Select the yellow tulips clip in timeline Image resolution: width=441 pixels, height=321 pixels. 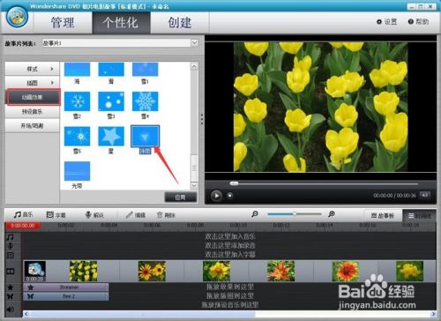click(84, 271)
